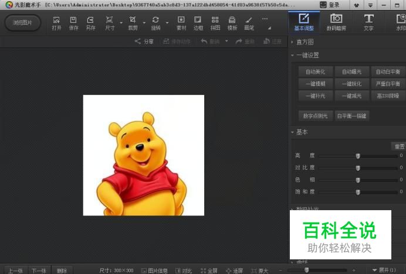
Task: Toggle 对比 (compare) view in status bar
Action: (x=184, y=270)
